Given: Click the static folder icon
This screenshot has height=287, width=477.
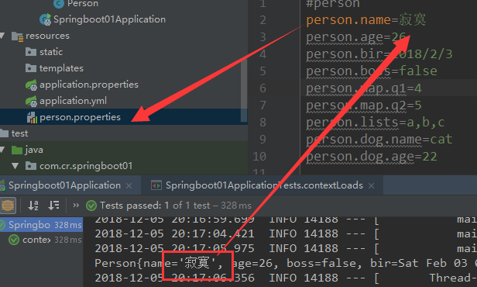Looking at the screenshot, I should [31, 52].
